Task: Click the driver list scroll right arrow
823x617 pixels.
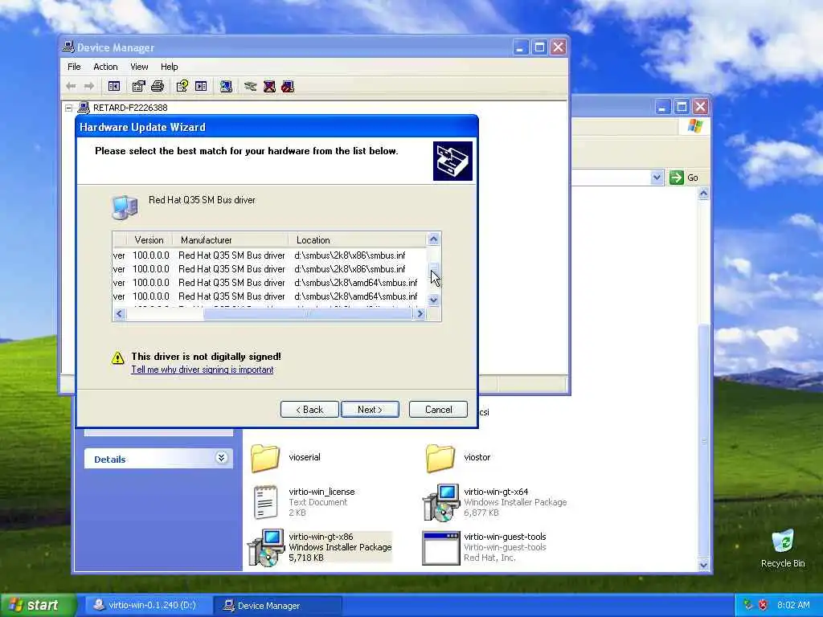Action: point(420,314)
